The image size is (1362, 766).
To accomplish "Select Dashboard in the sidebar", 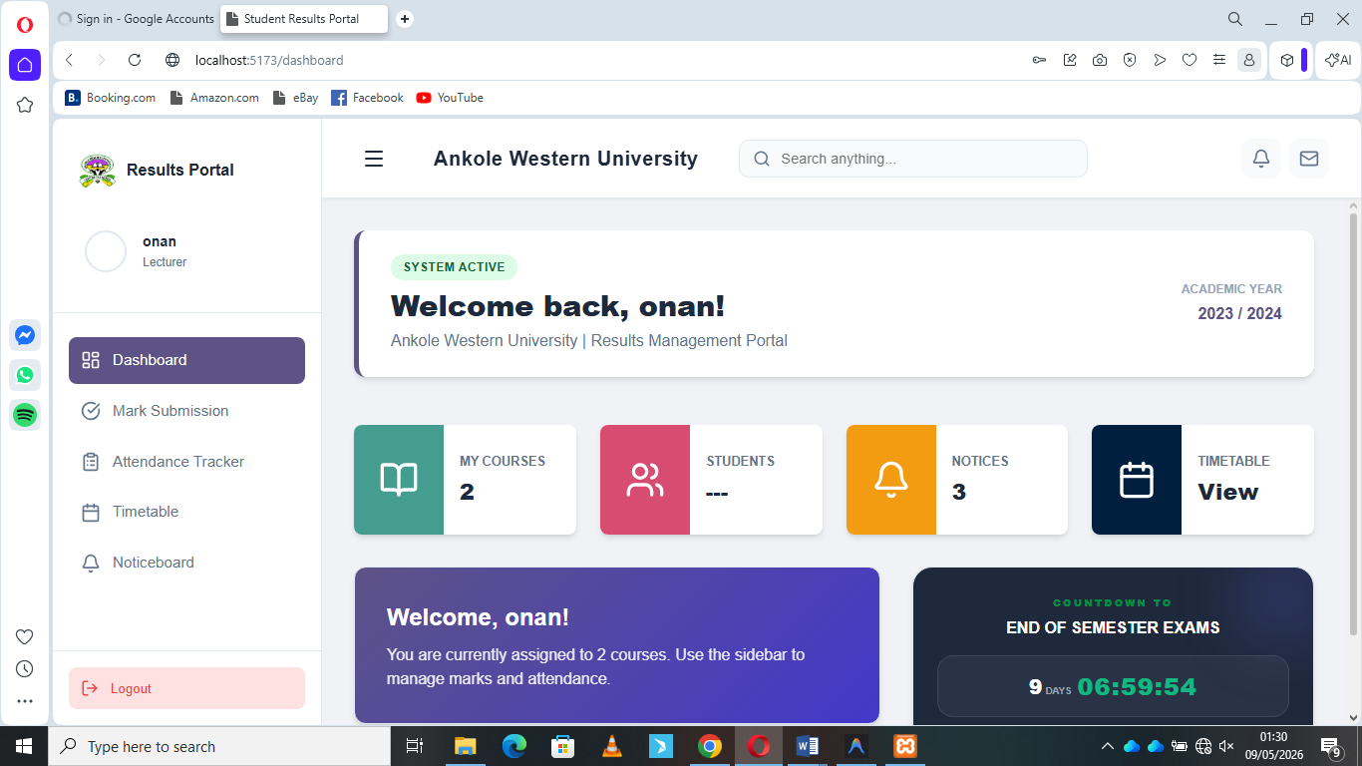I will pos(186,360).
